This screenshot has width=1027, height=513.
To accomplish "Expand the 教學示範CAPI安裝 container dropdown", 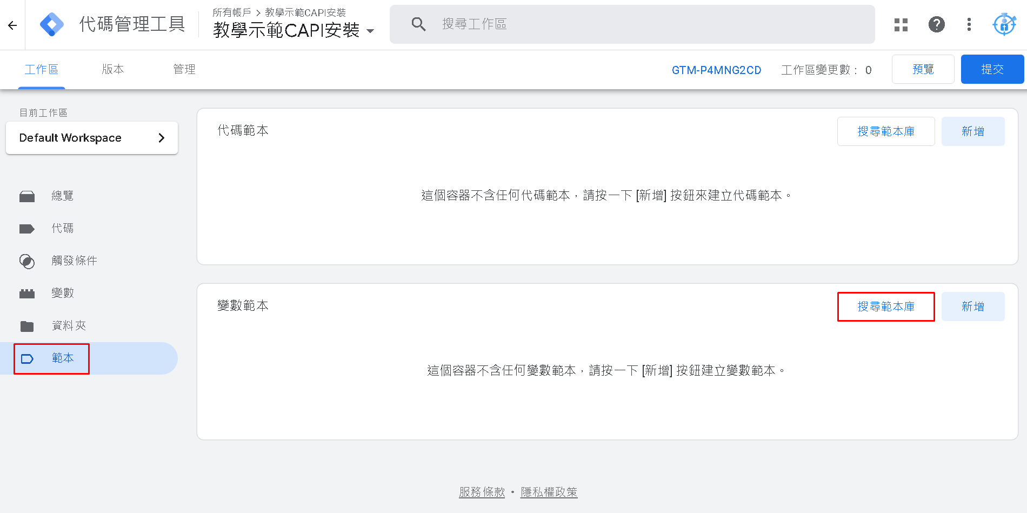I will pos(370,31).
